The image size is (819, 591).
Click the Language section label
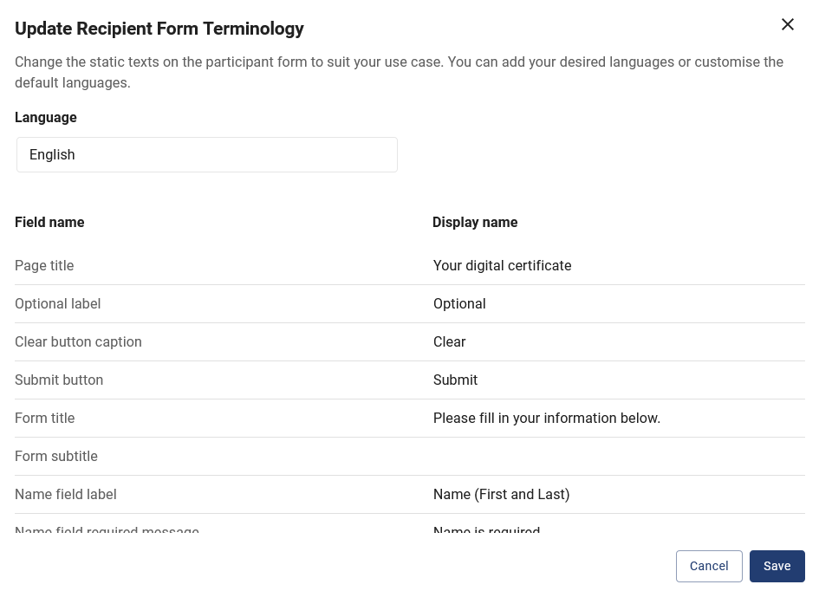45,117
